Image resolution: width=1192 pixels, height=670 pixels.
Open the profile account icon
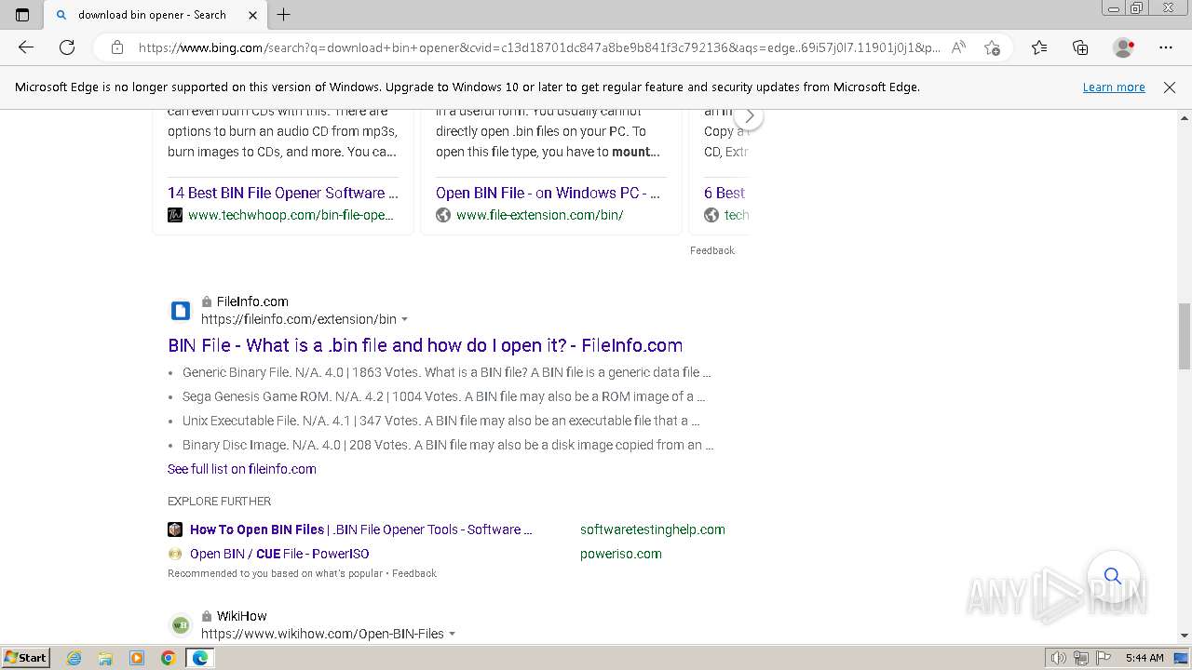1124,47
